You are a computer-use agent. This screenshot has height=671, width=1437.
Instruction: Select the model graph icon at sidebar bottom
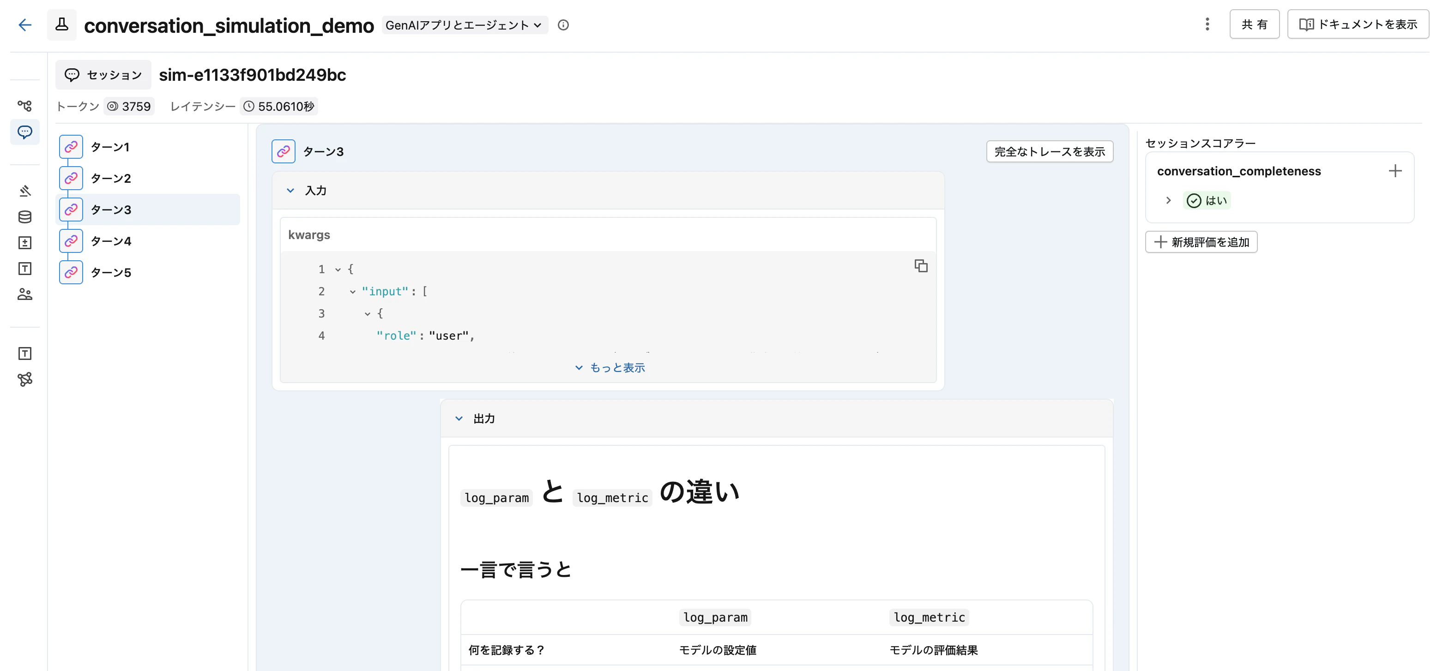[25, 379]
